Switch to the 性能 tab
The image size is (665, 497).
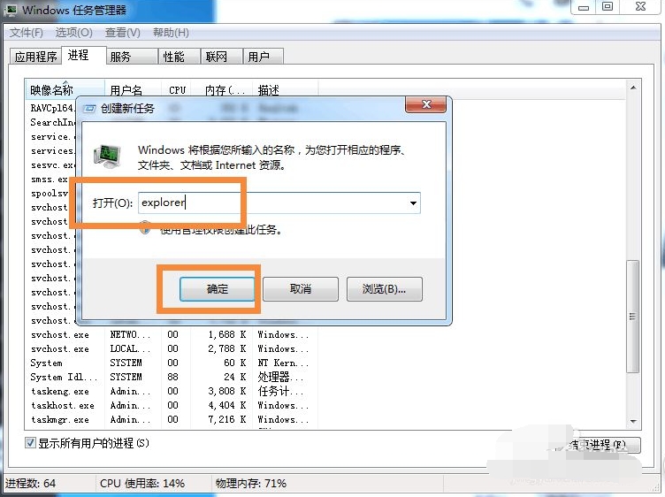173,57
